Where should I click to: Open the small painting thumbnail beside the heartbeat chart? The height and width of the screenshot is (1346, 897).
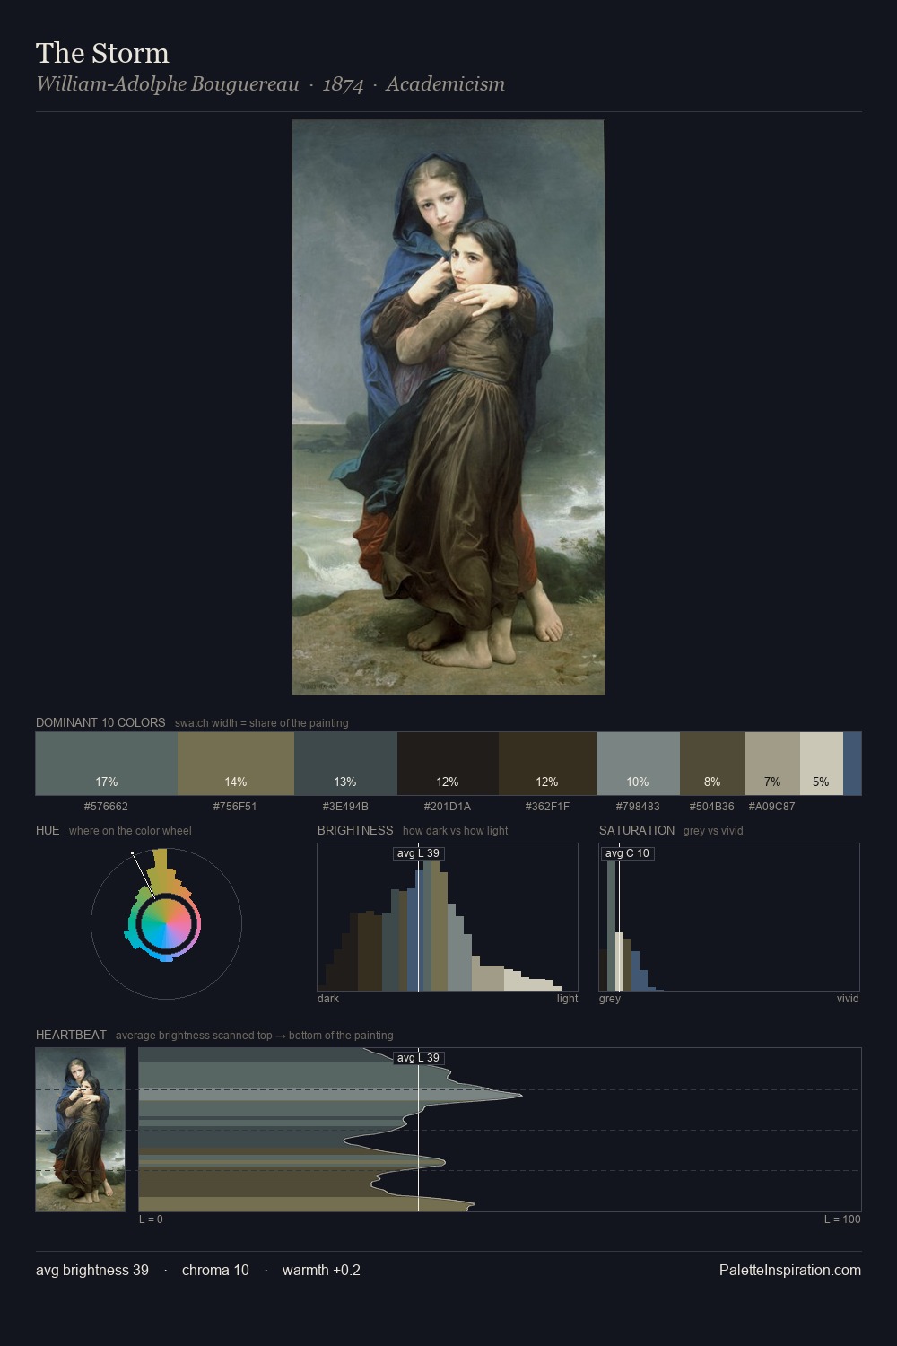tap(81, 1130)
